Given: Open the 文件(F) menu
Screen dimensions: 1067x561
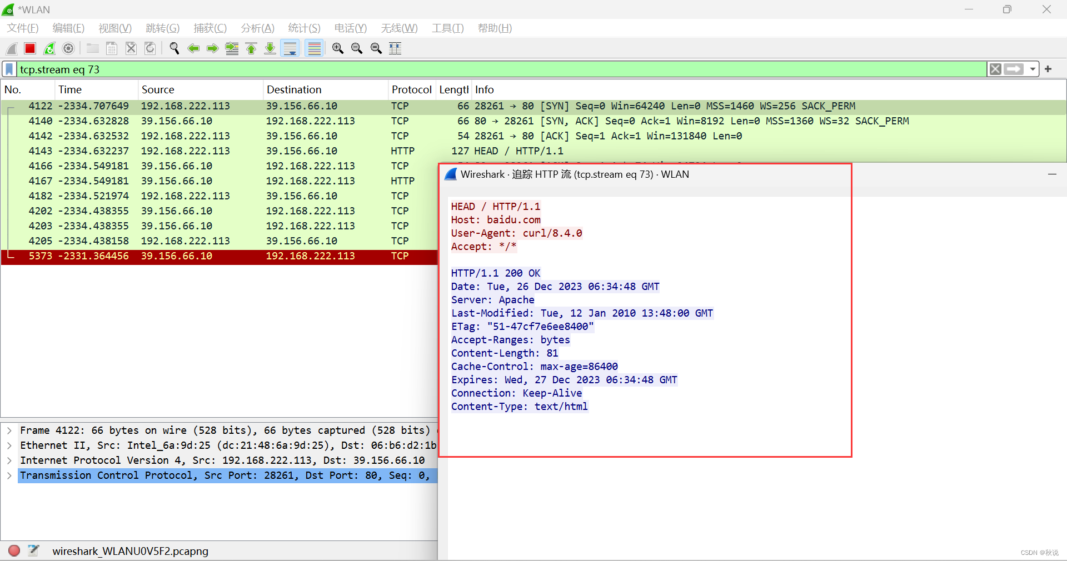Looking at the screenshot, I should click(x=23, y=28).
